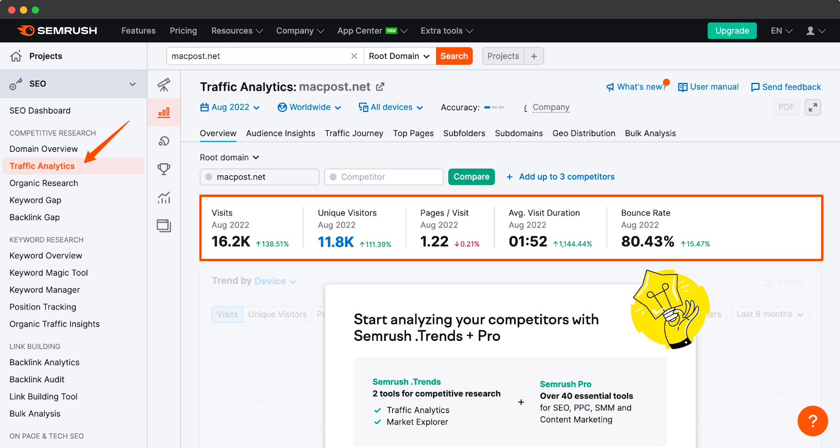
Task: Switch to the Subfolders tab
Action: [x=464, y=133]
